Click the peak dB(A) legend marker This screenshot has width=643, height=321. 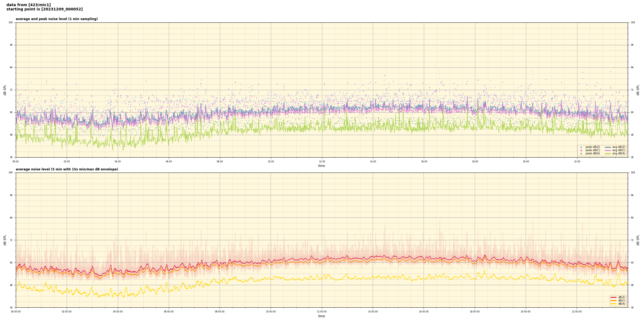(581, 154)
